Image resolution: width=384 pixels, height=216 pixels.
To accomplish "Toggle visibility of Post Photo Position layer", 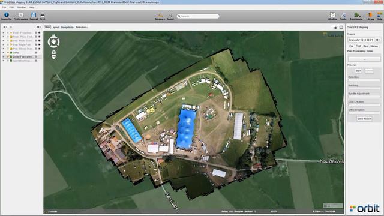I will click(8, 37).
